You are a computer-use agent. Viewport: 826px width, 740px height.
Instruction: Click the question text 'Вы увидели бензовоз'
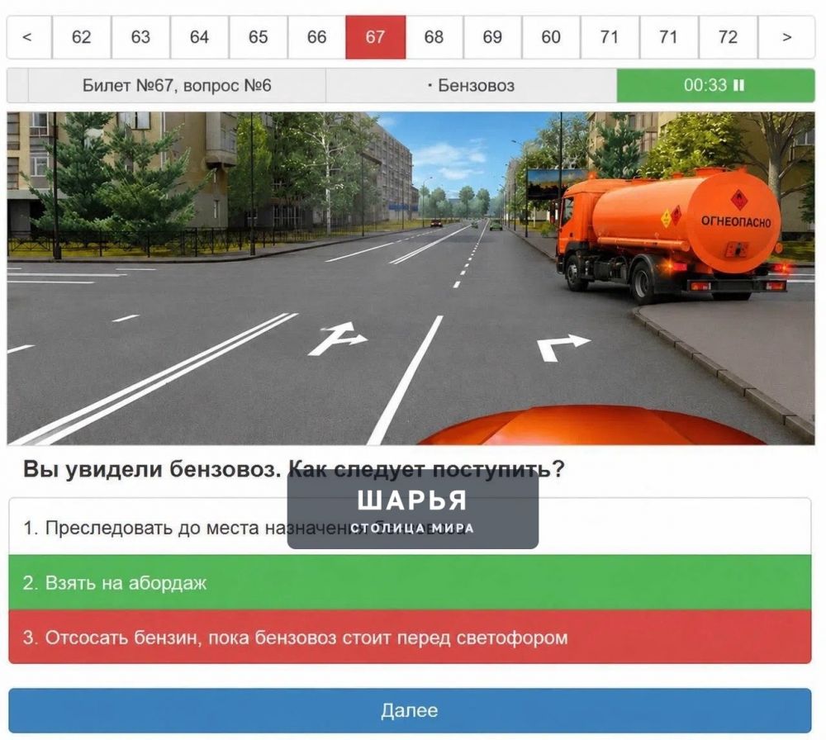(x=152, y=469)
